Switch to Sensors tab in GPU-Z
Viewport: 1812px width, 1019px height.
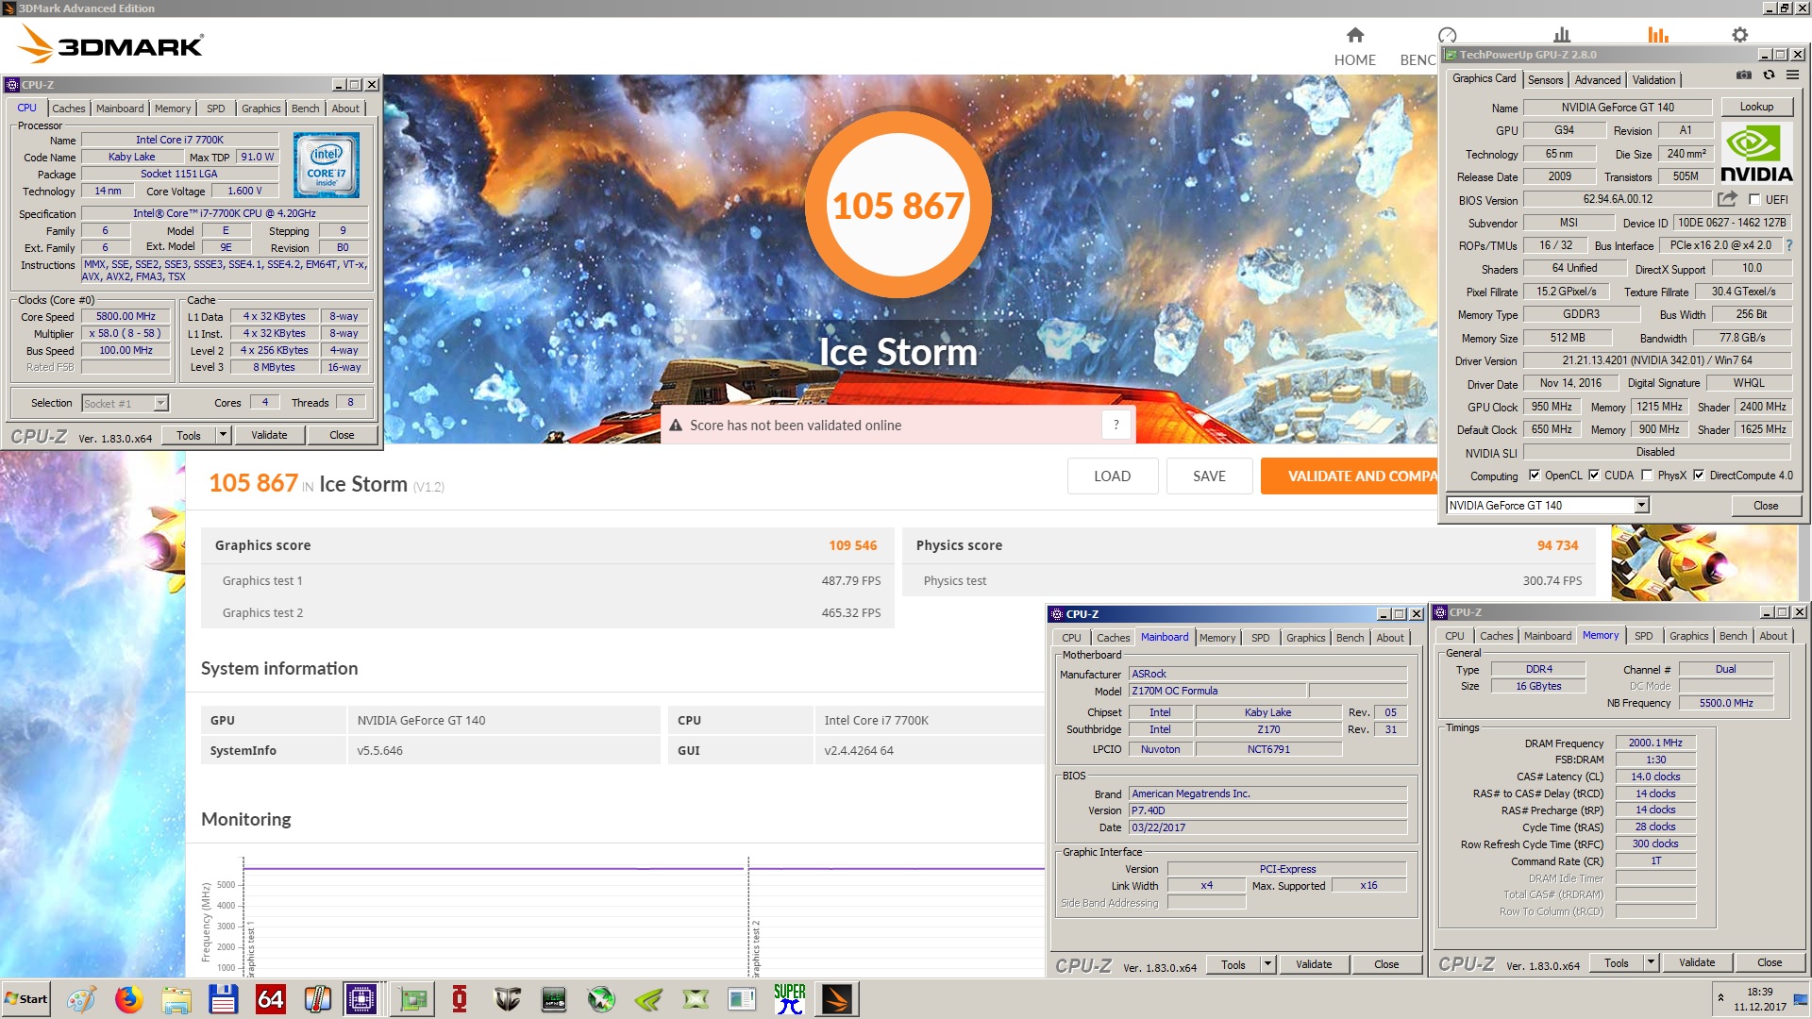click(1545, 80)
